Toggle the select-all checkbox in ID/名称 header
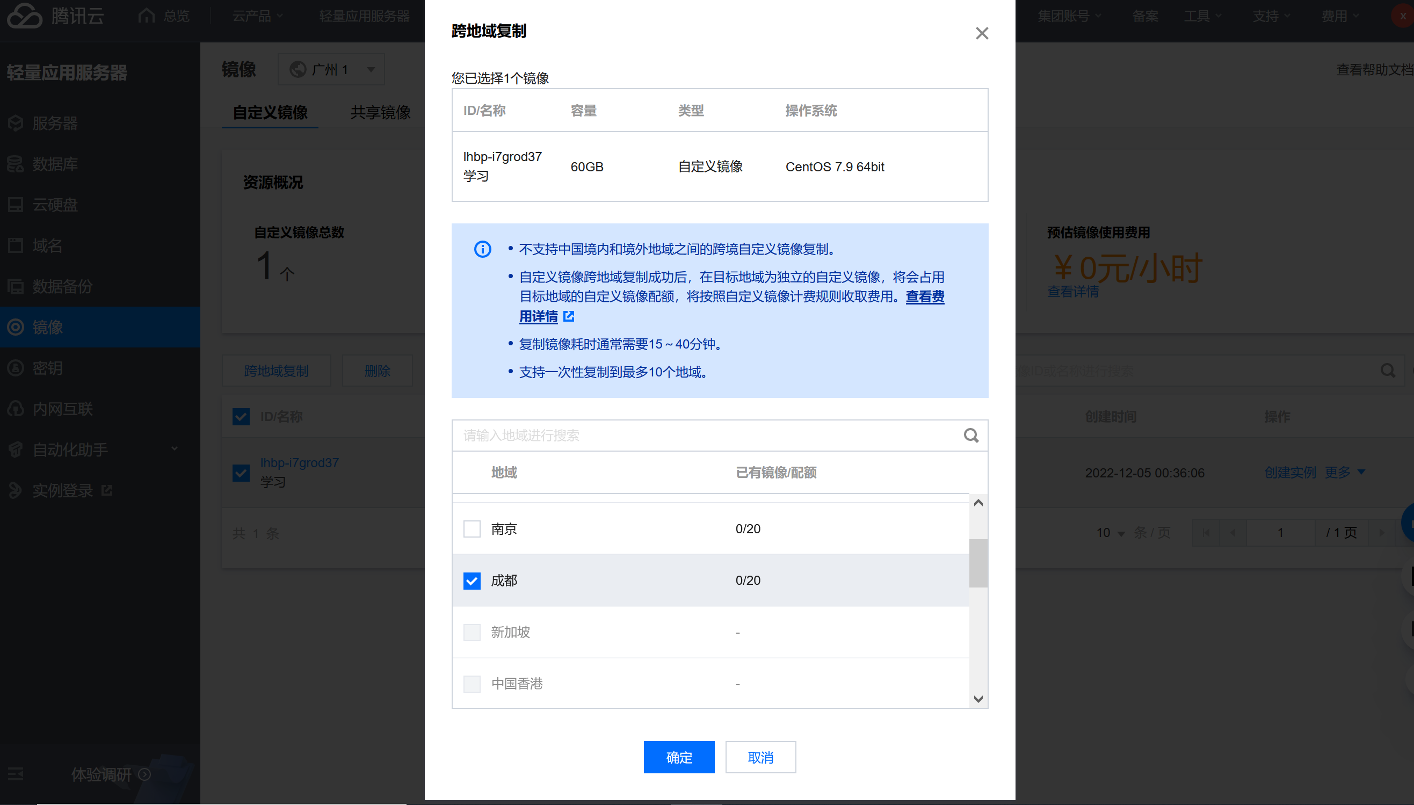This screenshot has width=1414, height=805. tap(241, 416)
